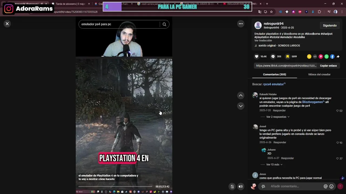This screenshot has height=194, width=346.
Task: Reply to Josué's comment
Action: point(280,142)
